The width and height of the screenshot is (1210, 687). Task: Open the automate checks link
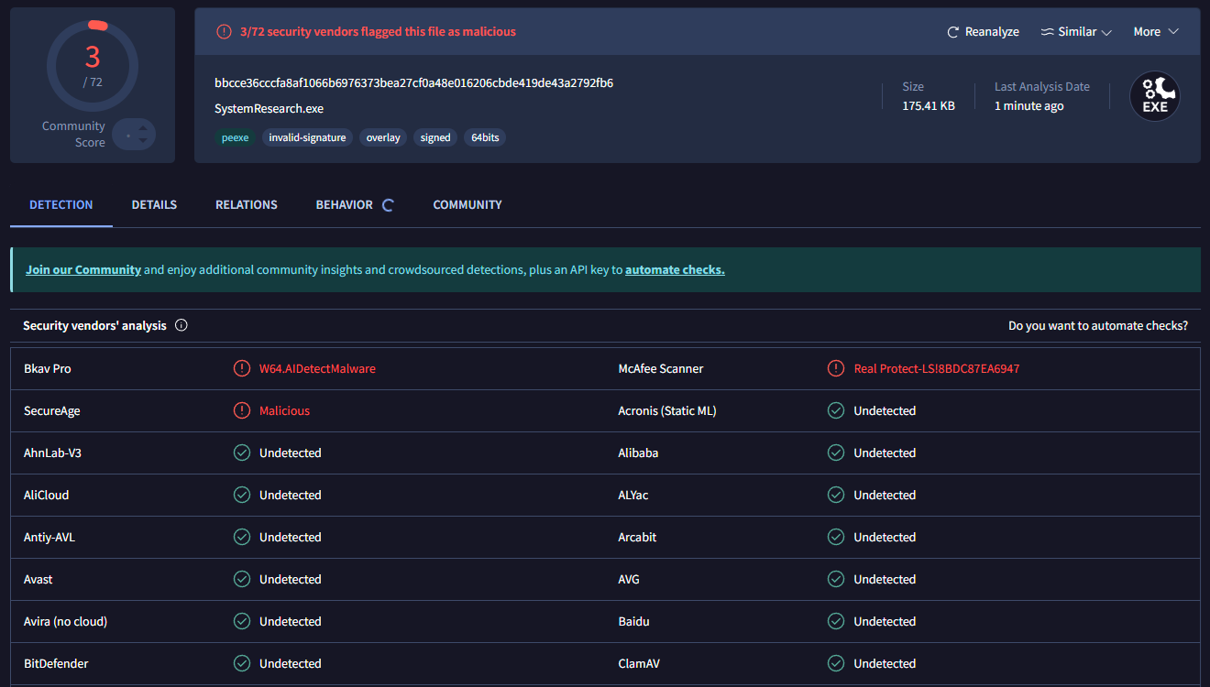click(675, 270)
